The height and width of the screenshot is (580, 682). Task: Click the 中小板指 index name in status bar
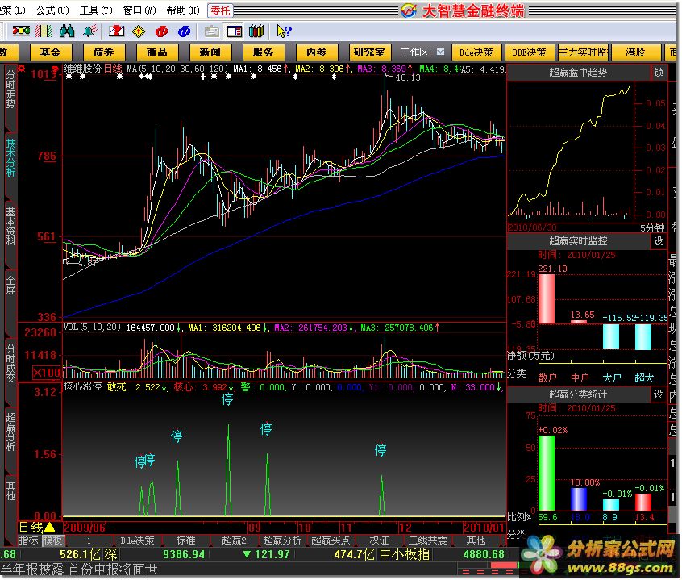405,554
